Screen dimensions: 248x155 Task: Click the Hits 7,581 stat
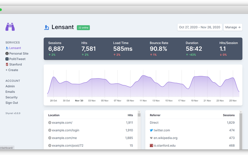pyautogui.click(x=89, y=49)
